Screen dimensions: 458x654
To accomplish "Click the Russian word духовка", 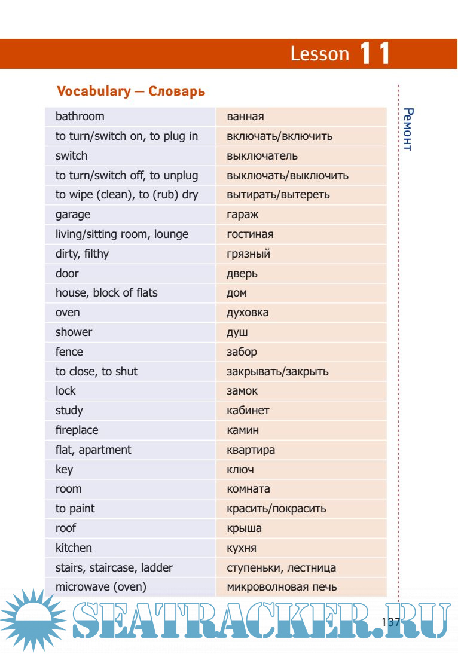I will [x=248, y=313].
